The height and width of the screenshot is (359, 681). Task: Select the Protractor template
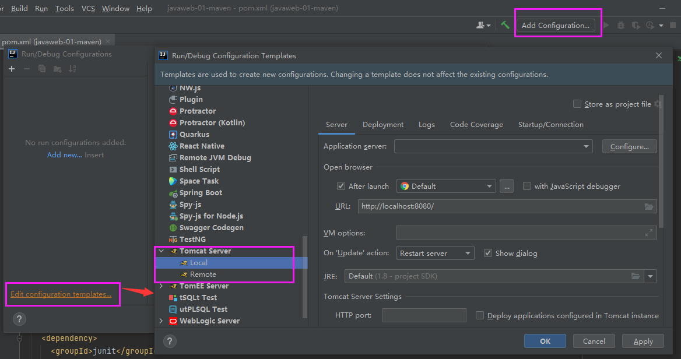(x=197, y=111)
